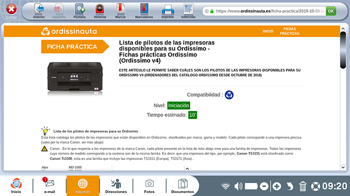The image size is (350, 196).
Task: Check the battery status icon
Action: (x=251, y=186)
